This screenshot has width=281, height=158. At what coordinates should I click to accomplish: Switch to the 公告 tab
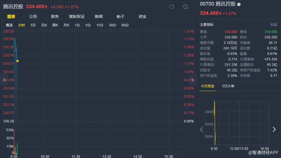click(33, 16)
